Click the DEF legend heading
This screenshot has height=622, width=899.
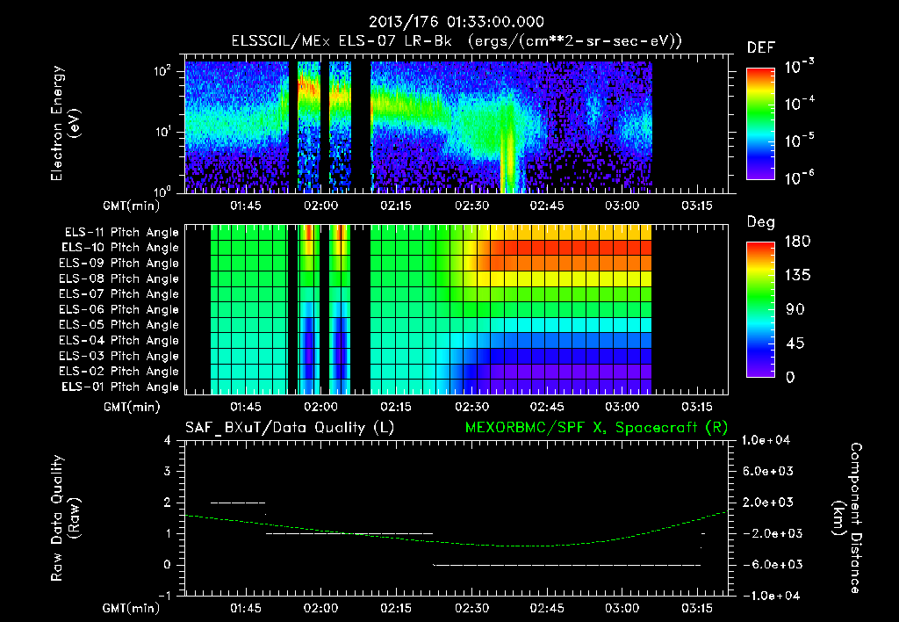coord(761,48)
